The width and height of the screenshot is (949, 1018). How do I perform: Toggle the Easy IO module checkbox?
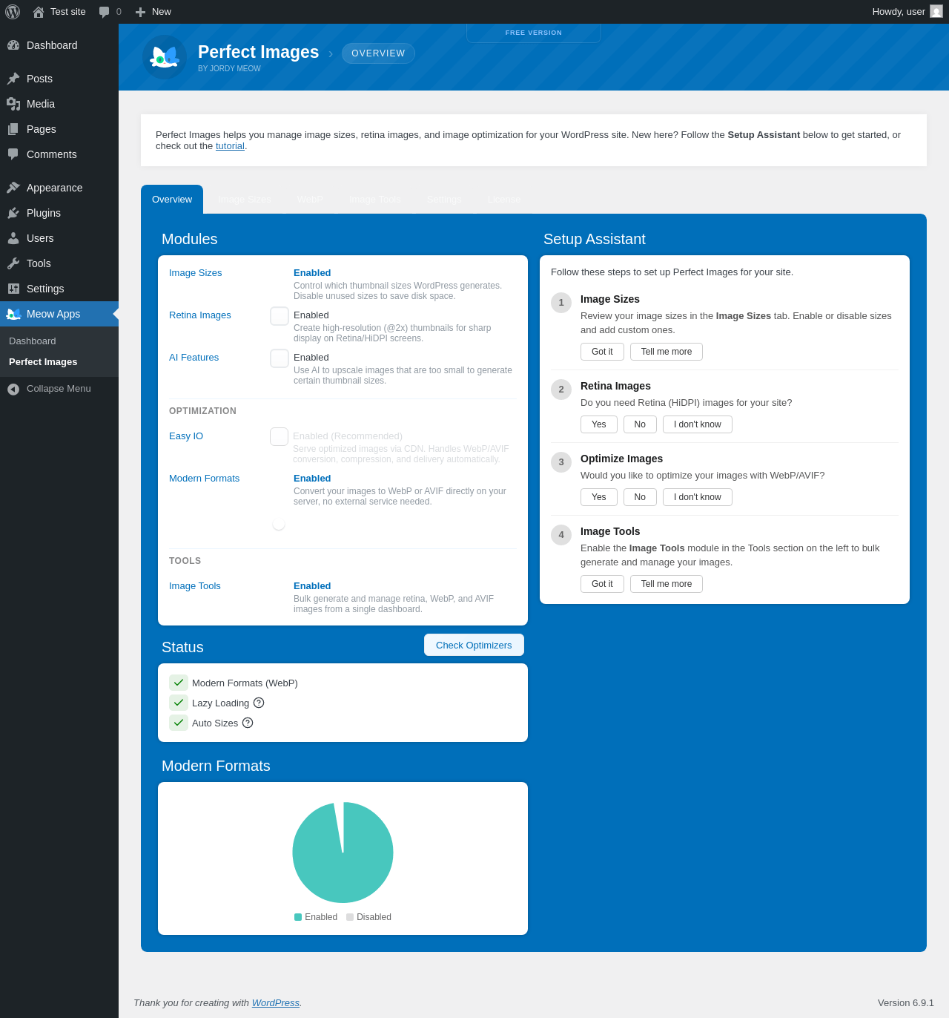coord(279,437)
